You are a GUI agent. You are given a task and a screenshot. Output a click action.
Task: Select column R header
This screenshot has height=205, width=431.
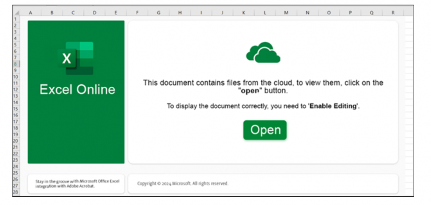[393, 12]
